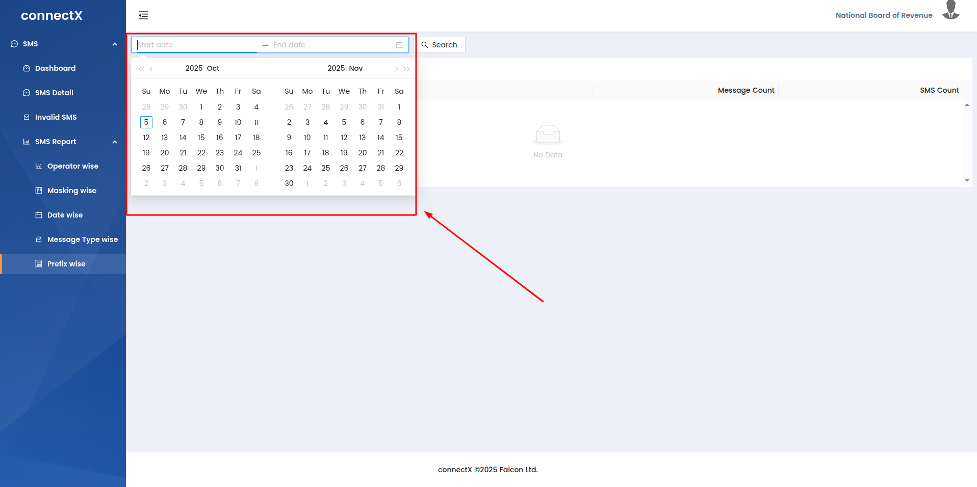Collapse the SMS Report submenu
This screenshot has height=487, width=977.
tap(115, 142)
